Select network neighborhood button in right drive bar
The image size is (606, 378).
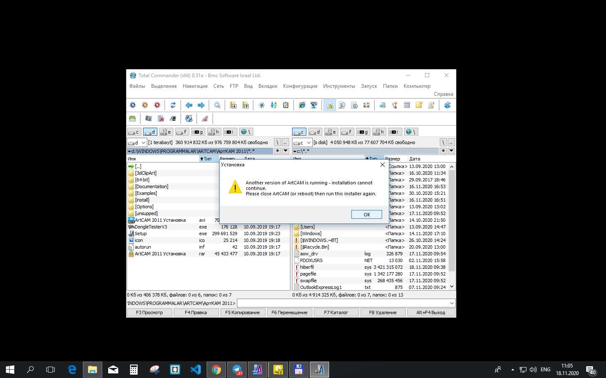[x=411, y=132]
